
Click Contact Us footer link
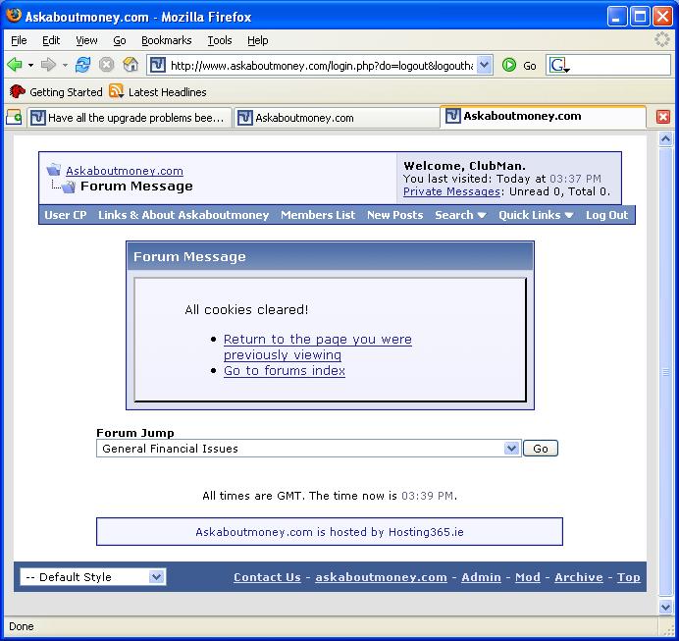[x=267, y=577]
